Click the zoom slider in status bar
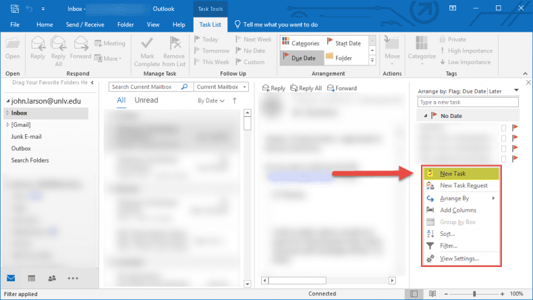 tap(475, 294)
